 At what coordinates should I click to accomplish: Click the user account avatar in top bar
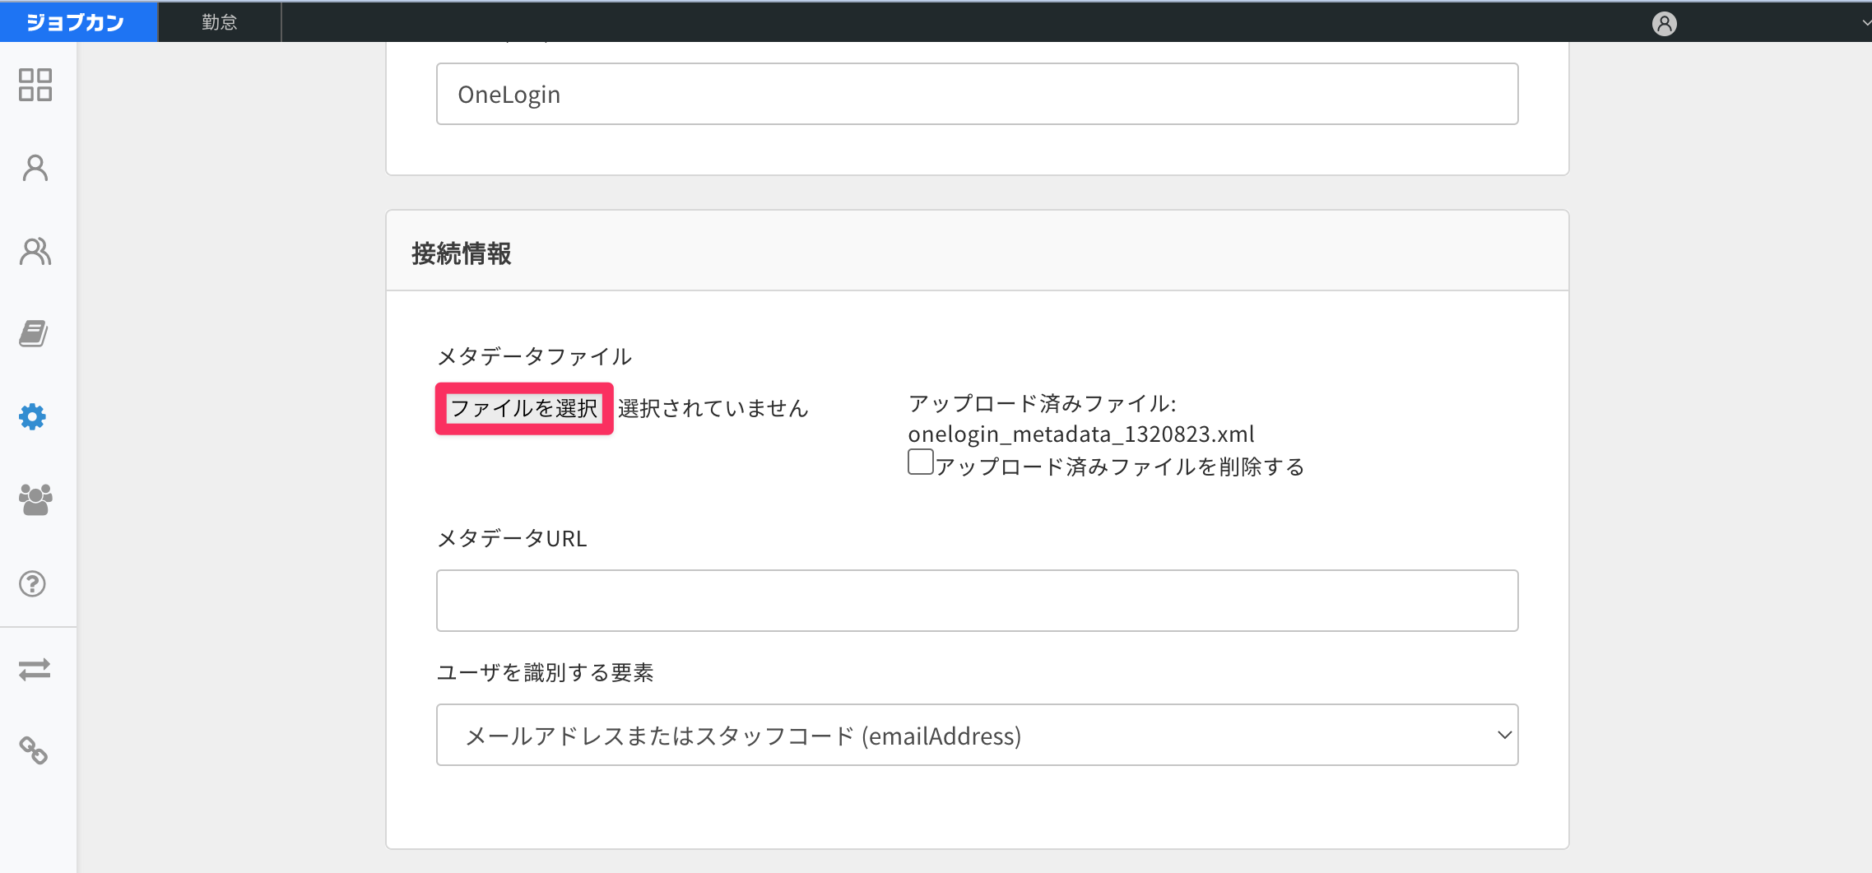point(1664,24)
